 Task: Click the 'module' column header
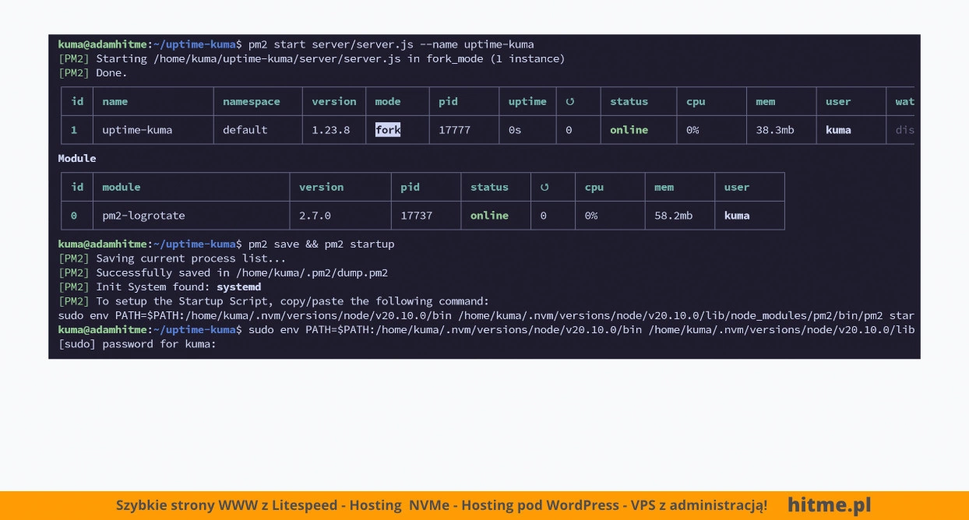(122, 188)
